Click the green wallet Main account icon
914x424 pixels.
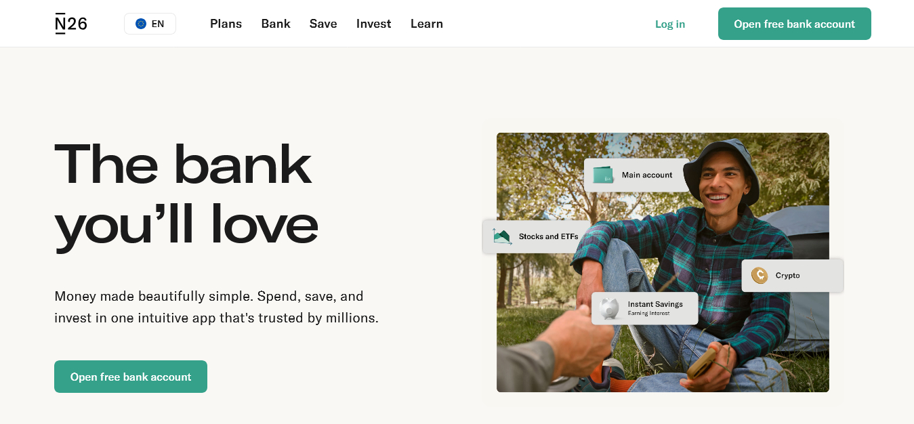click(x=603, y=175)
